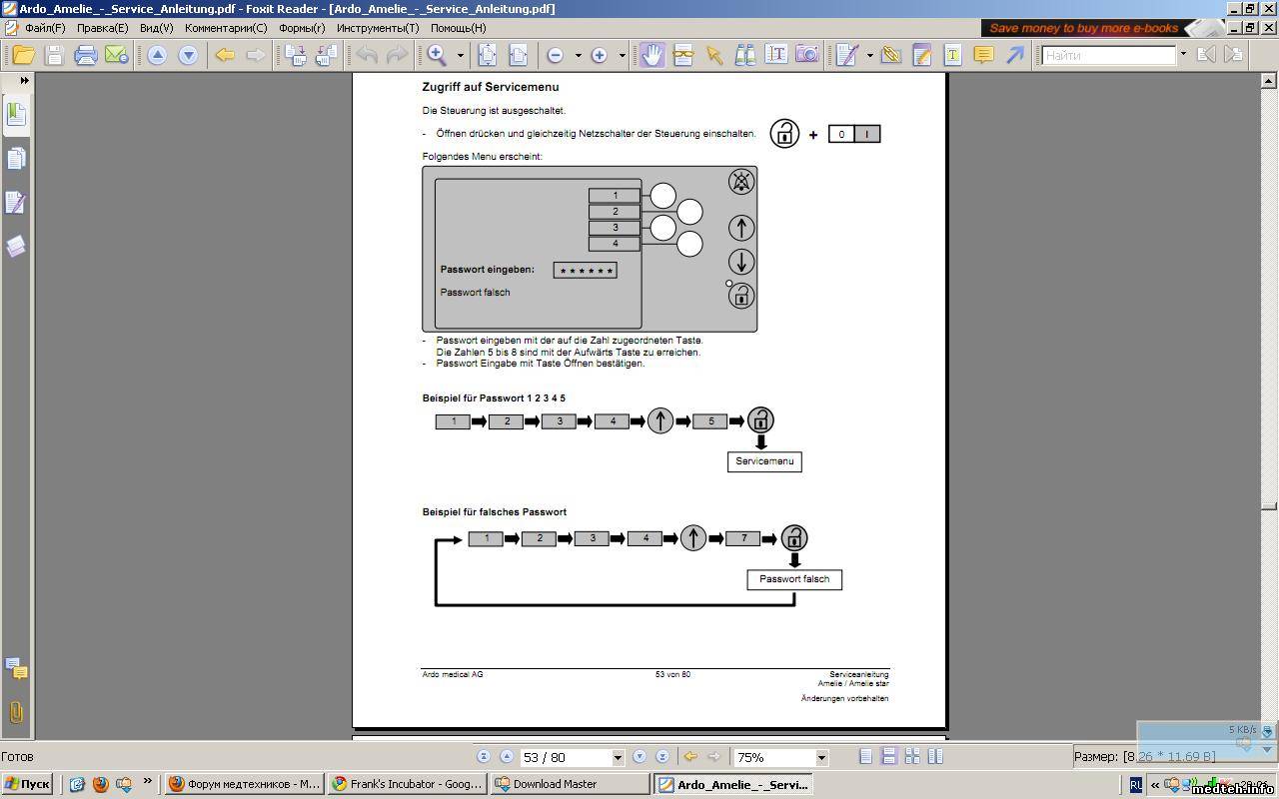Open the page number 53 / 80 dropdown

click(x=618, y=758)
